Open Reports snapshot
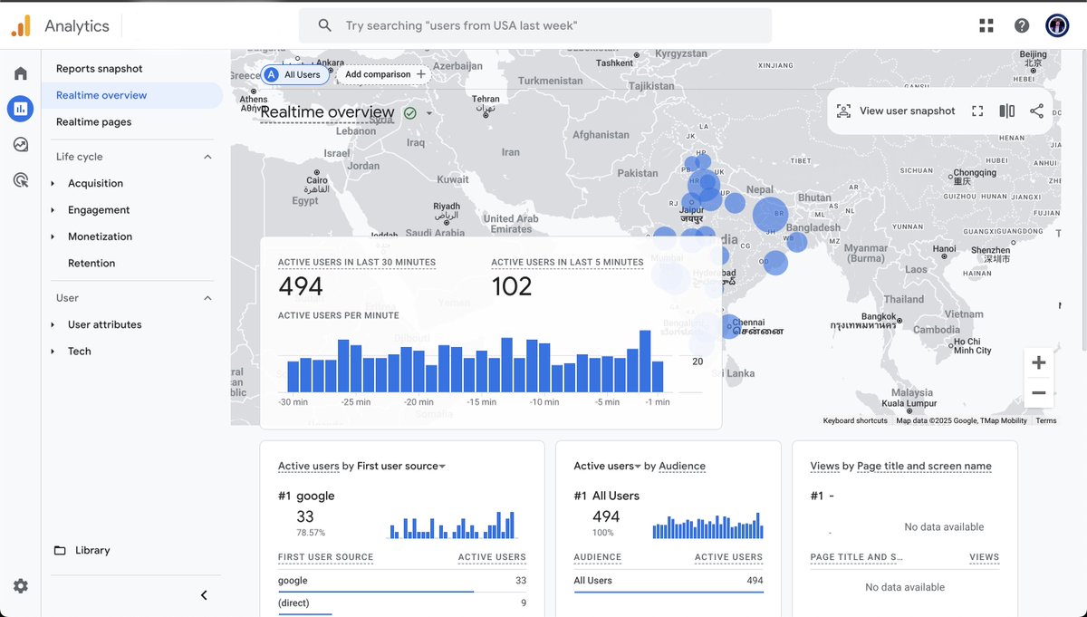This screenshot has height=617, width=1087. [x=100, y=69]
